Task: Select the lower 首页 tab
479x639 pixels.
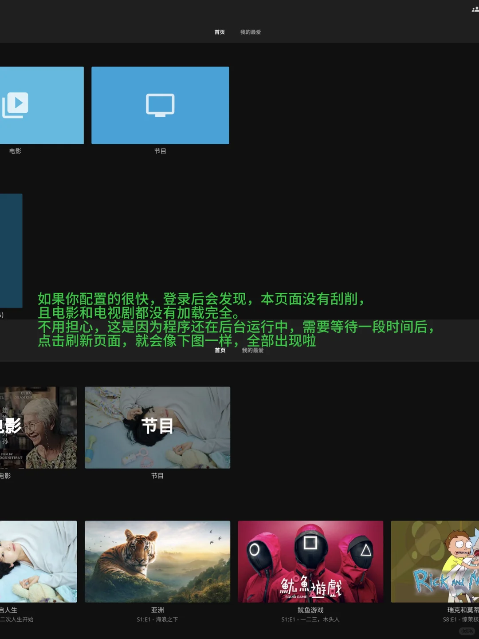Action: click(x=220, y=351)
